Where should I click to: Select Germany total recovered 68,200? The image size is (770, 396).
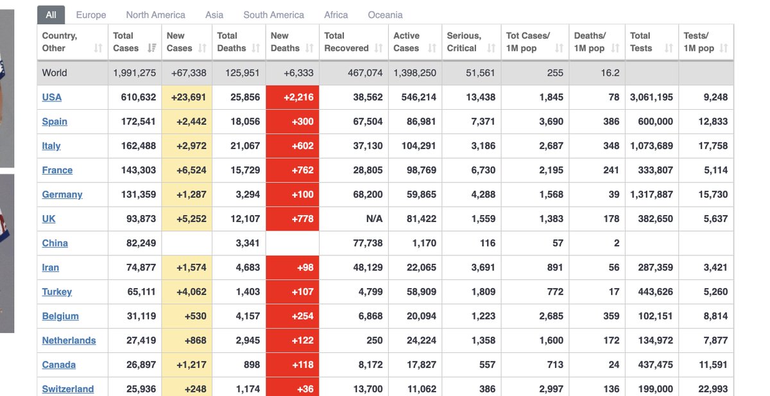click(368, 195)
